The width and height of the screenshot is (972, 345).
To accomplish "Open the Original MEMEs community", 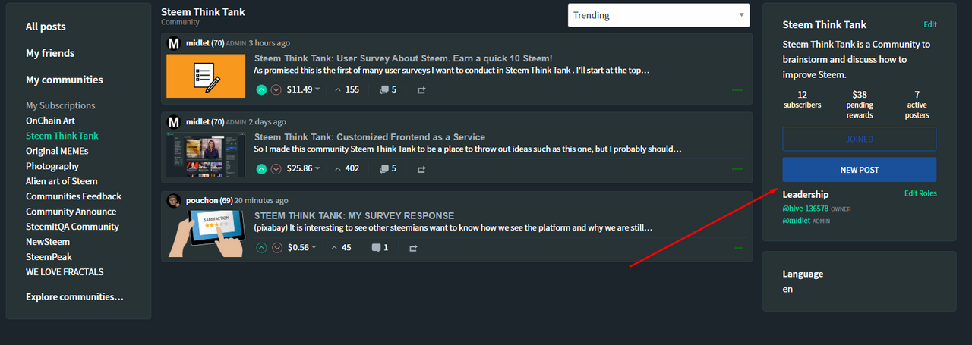I will (57, 151).
